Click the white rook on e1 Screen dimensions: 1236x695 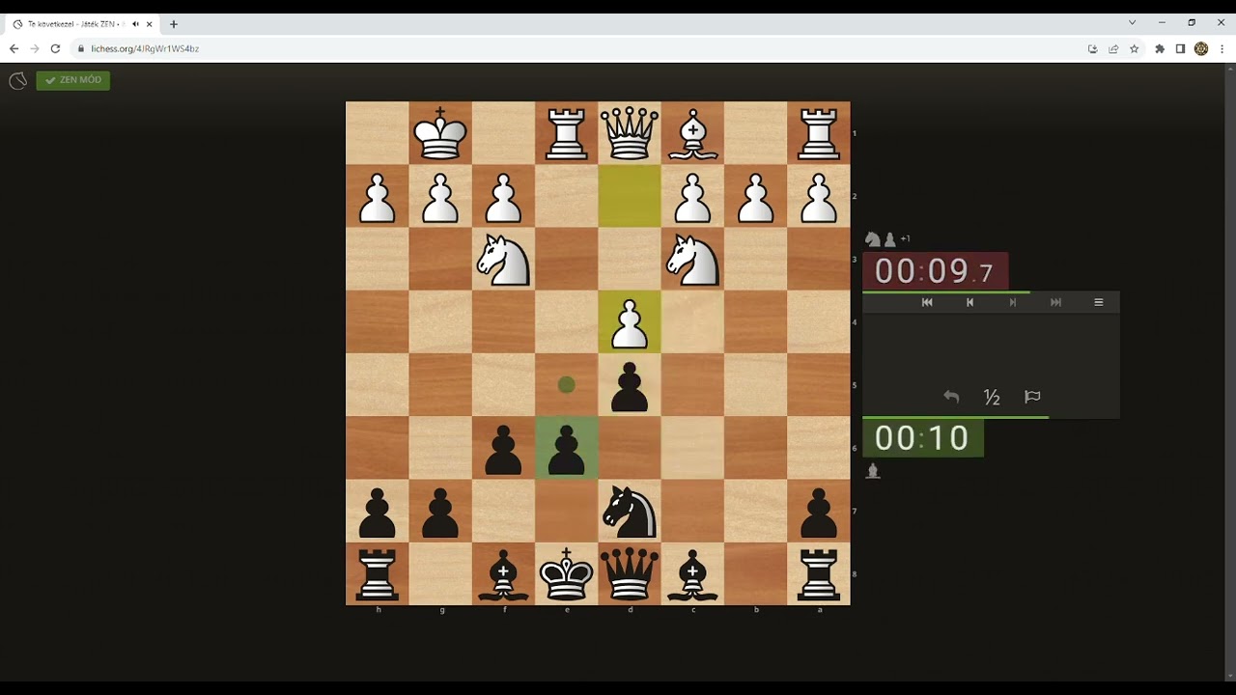[x=567, y=133]
